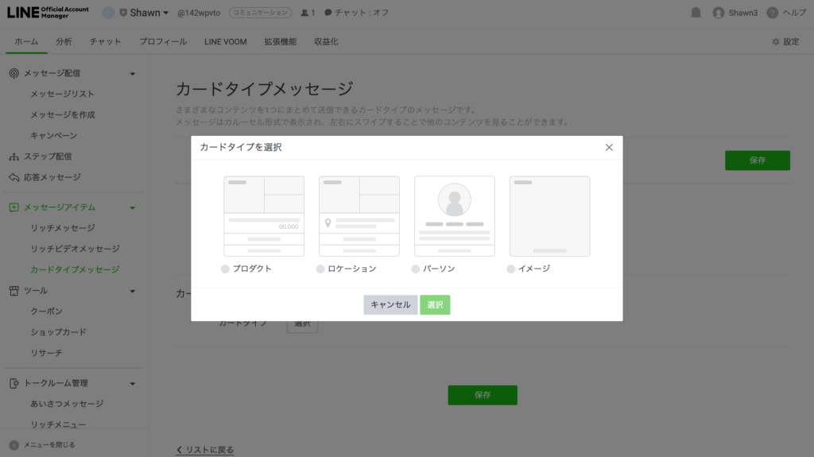Click the notification bell icon
The width and height of the screenshot is (814, 457).
pos(696,13)
